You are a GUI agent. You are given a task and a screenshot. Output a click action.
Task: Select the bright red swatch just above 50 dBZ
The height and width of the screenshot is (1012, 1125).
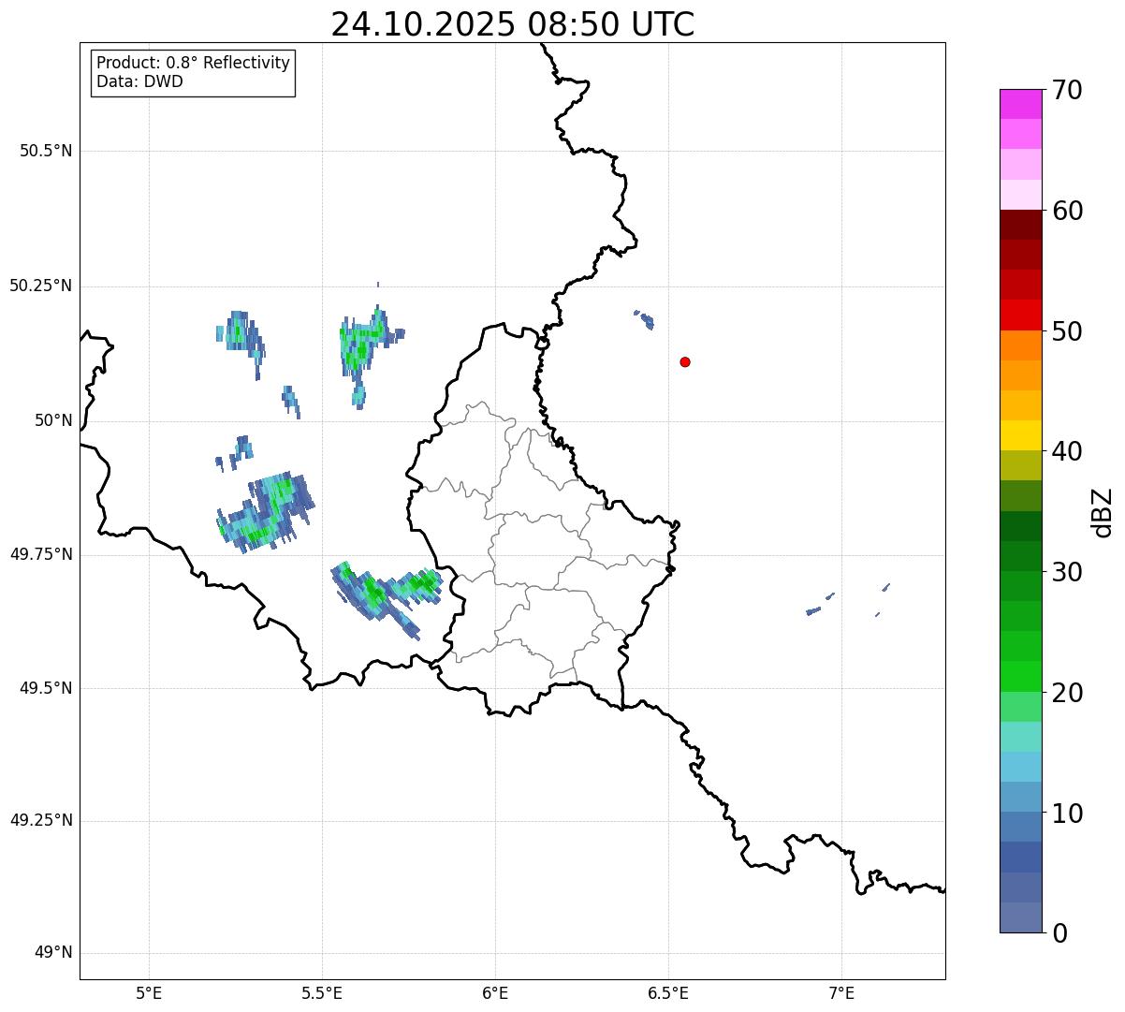pyautogui.click(x=1020, y=315)
